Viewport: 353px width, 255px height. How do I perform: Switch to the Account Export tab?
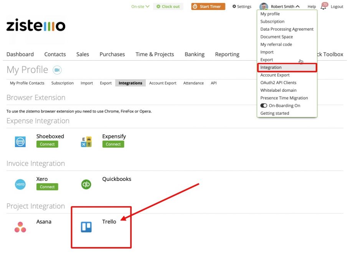pyautogui.click(x=163, y=83)
